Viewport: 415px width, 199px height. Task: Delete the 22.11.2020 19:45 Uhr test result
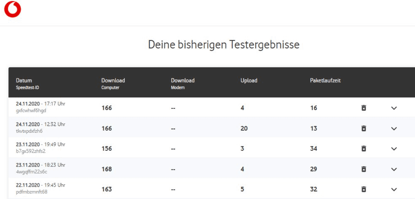pos(364,189)
